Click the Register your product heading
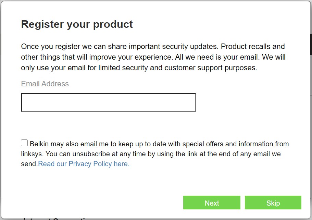 click(77, 24)
